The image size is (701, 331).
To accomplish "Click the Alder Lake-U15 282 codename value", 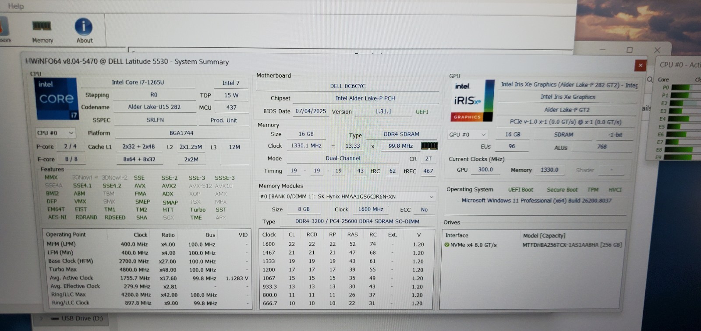I will pyautogui.click(x=154, y=107).
